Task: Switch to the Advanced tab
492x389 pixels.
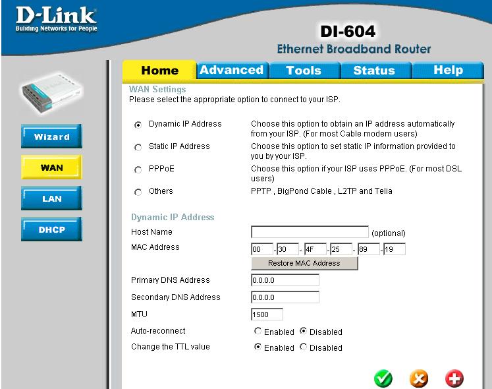Action: (232, 70)
